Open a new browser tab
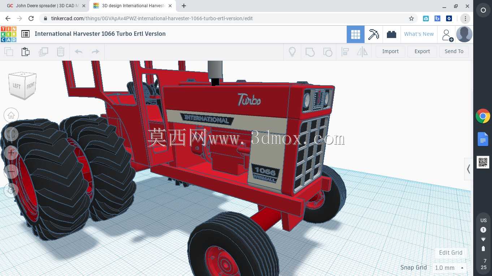 (184, 6)
